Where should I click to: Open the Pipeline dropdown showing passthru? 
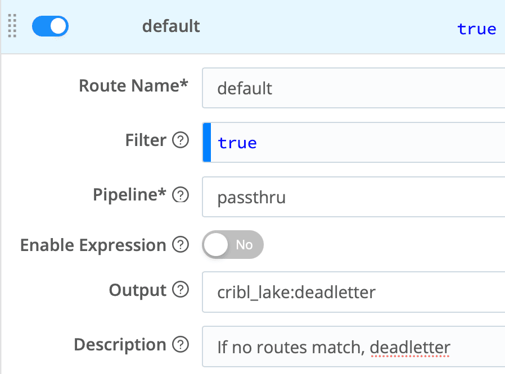point(353,198)
